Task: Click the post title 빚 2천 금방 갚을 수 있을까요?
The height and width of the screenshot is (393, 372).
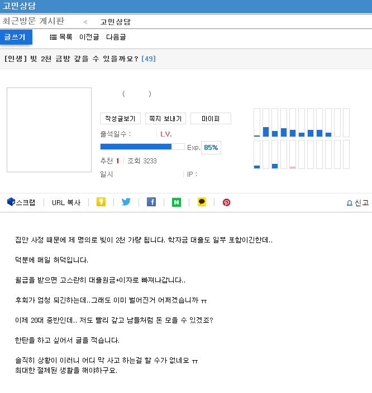Action: pos(84,59)
